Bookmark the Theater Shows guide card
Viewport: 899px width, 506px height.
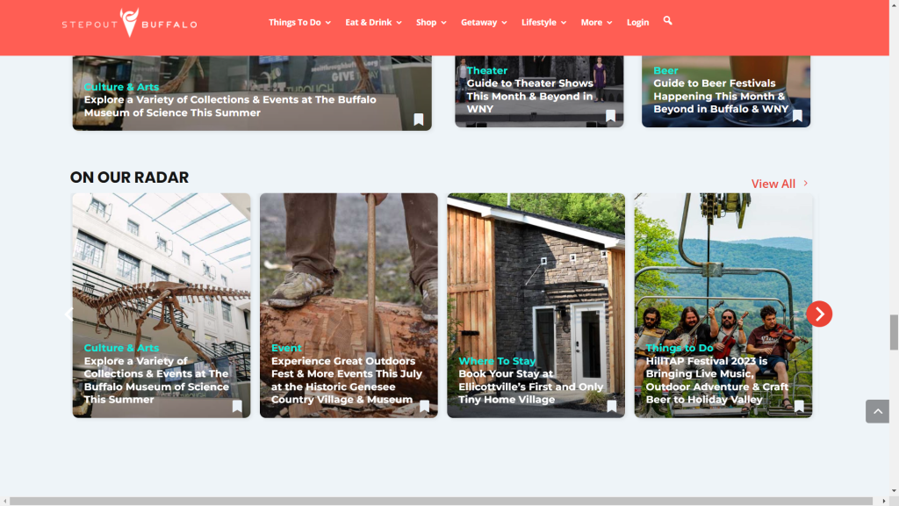point(611,116)
